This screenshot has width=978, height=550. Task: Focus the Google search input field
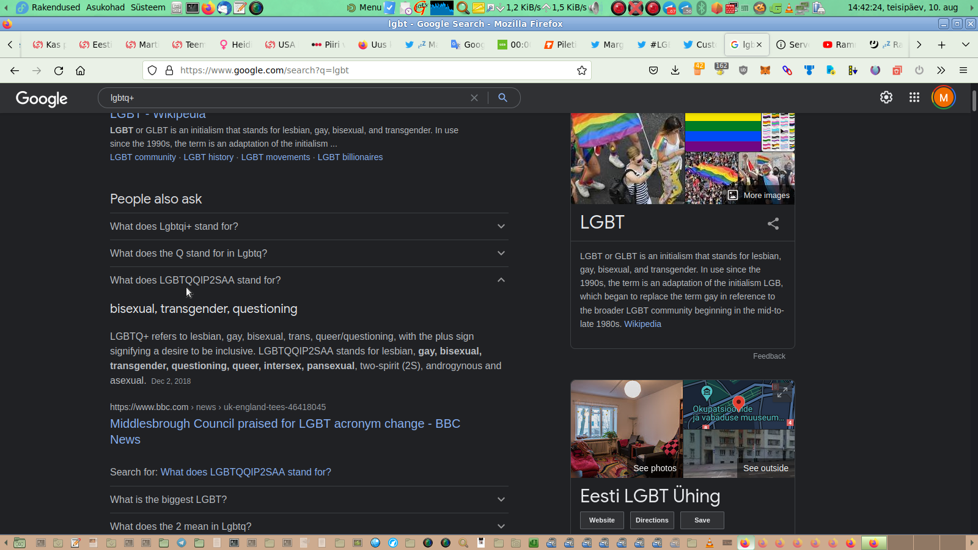coord(287,98)
